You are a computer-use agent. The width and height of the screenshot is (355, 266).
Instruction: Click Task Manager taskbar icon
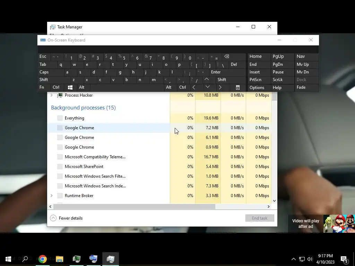(111, 259)
